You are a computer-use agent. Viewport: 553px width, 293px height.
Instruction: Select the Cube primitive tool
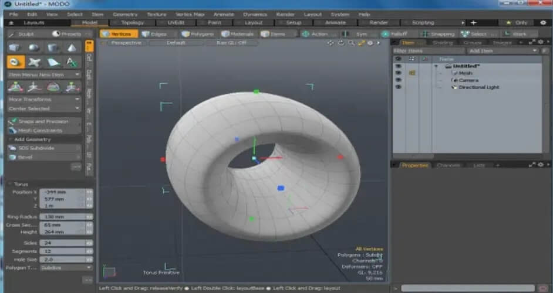tap(14, 47)
